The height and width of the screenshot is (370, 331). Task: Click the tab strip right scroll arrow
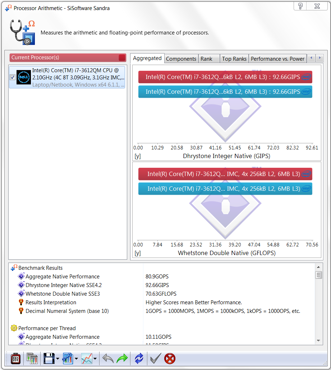click(319, 58)
